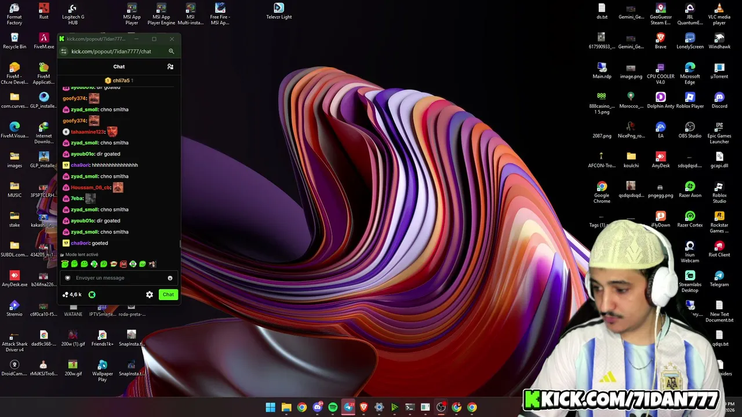
Task: Click the kick.com/popout address bar
Action: [x=111, y=52]
